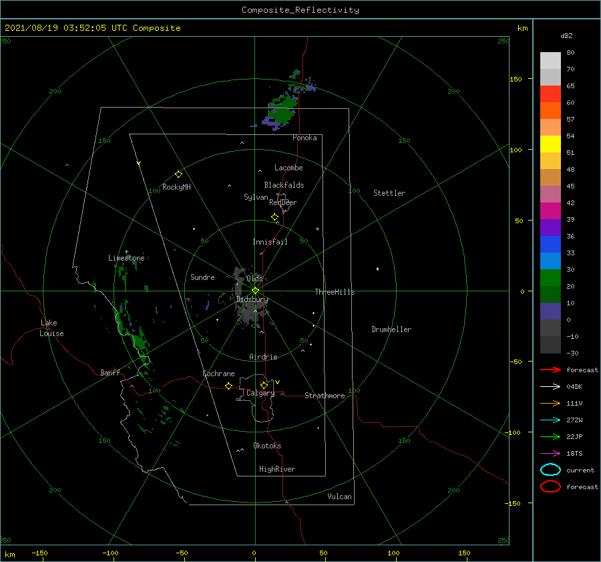Select the magenta 18TS arrow symbol
Viewport: 601px width, 562px height.
(550, 454)
